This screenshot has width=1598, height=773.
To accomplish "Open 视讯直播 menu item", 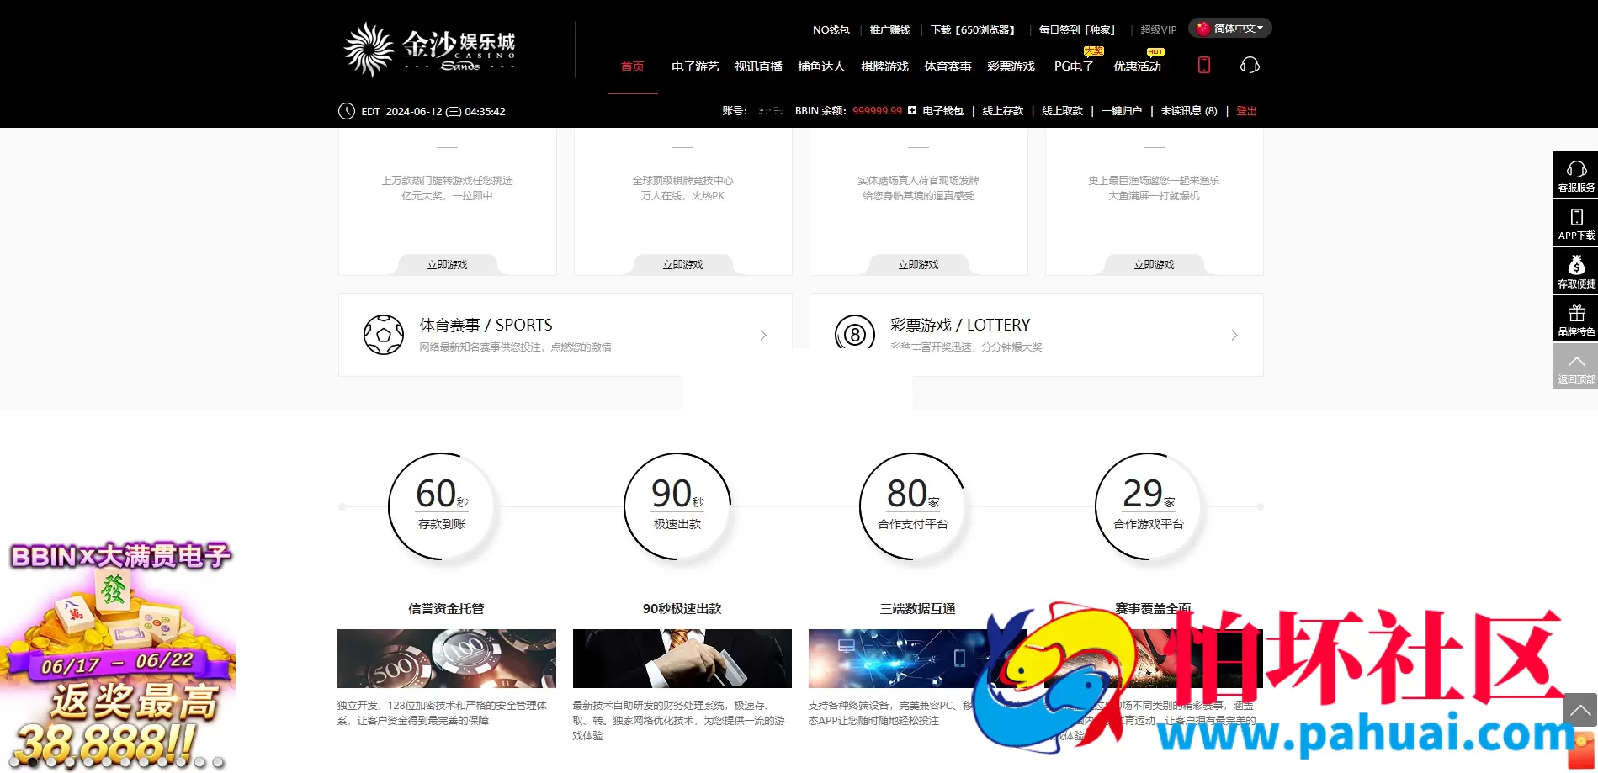I will 758,66.
